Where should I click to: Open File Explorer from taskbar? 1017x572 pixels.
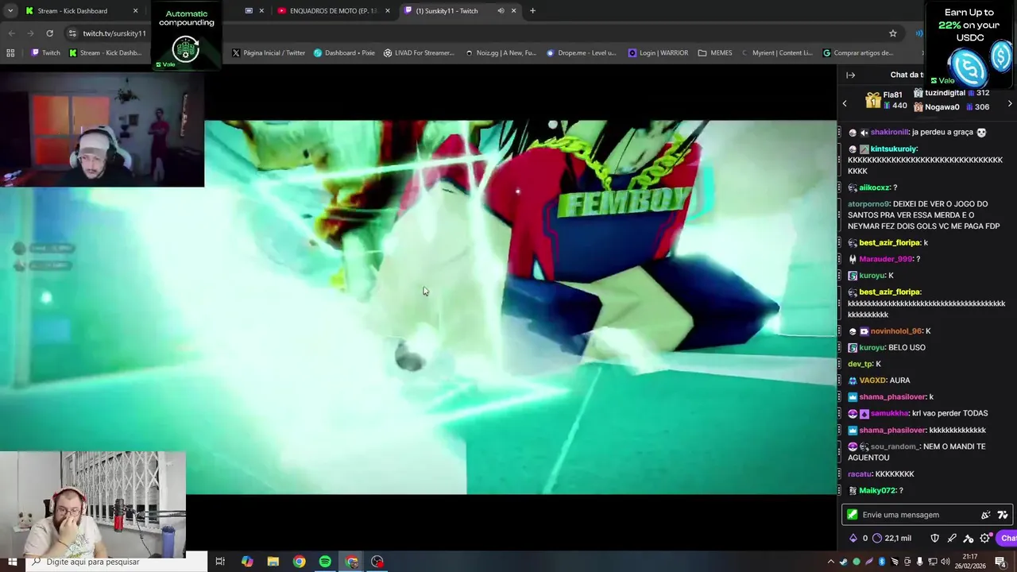pos(273,562)
